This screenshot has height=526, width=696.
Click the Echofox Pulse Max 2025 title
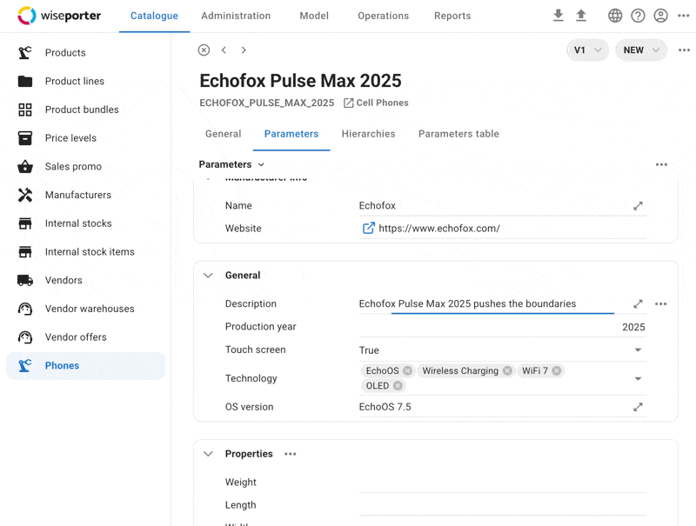click(300, 81)
